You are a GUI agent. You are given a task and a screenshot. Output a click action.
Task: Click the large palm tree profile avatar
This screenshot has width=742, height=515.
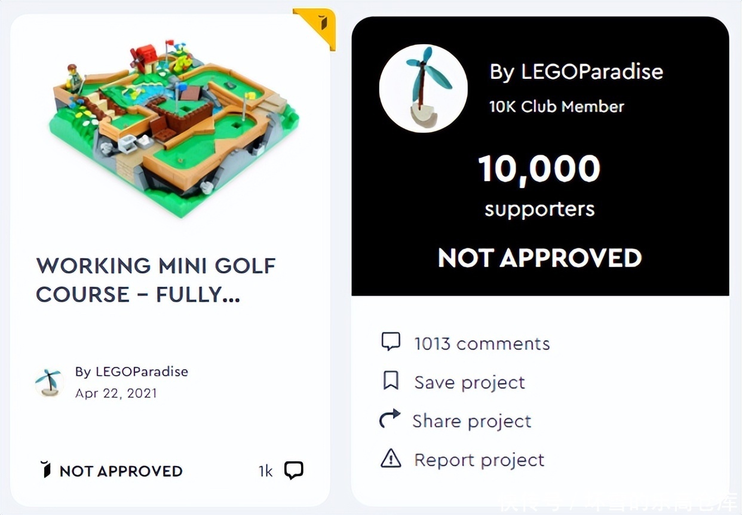(424, 88)
